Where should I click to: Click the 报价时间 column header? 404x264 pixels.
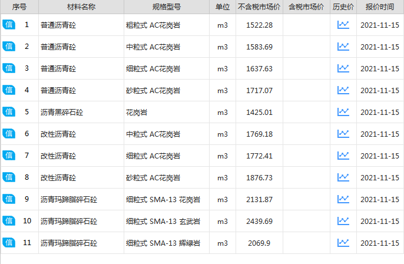(x=380, y=7)
